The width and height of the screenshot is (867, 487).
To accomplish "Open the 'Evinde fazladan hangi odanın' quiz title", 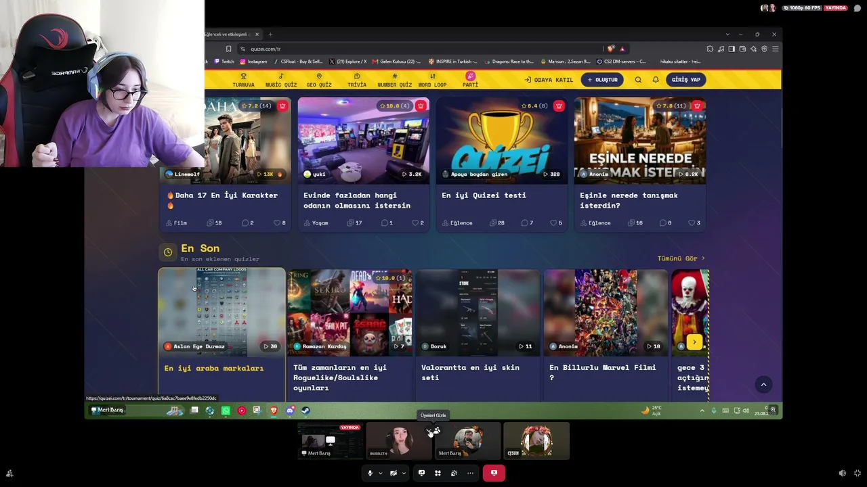I will click(x=357, y=200).
